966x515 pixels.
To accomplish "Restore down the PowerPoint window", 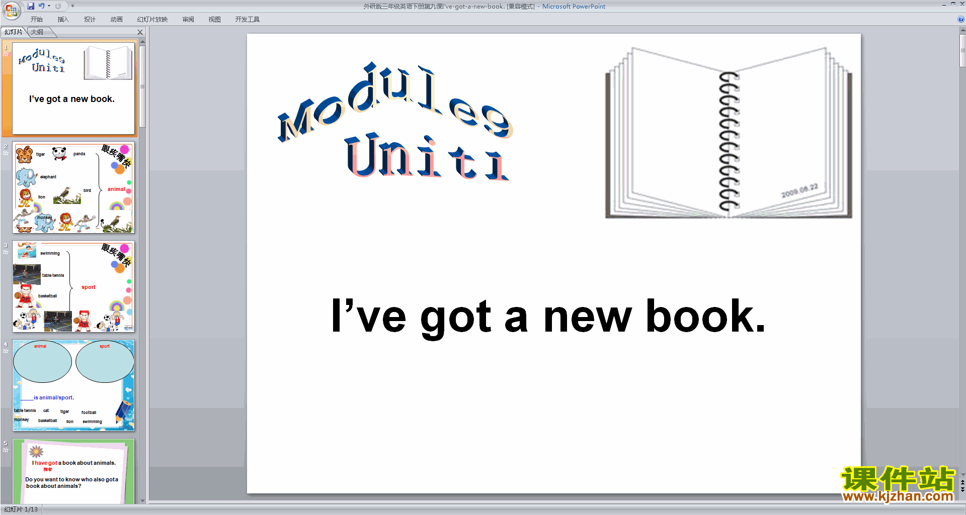I will (953, 4).
